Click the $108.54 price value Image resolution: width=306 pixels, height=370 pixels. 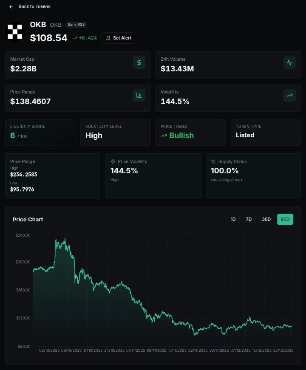pos(48,38)
